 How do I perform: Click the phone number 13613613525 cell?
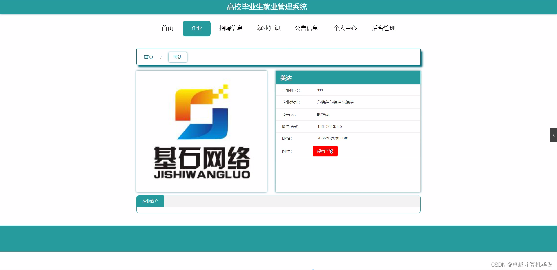click(329, 126)
